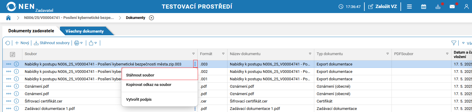
Task: Open the hamburger main menu
Action: click(x=409, y=7)
